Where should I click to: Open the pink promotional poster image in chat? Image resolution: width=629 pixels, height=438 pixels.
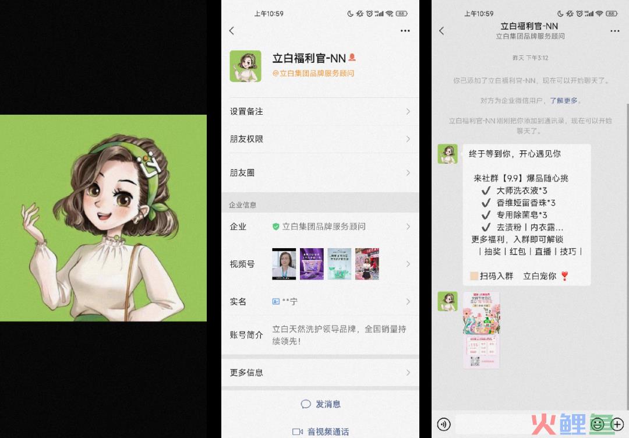[x=482, y=330]
